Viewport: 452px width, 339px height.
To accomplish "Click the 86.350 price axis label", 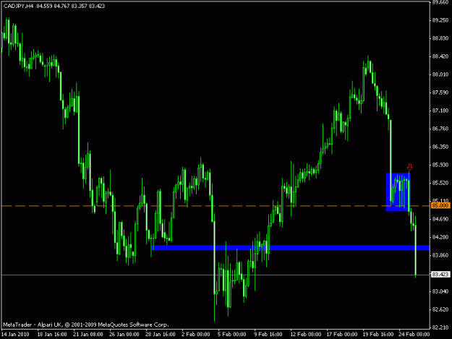I will pyautogui.click(x=440, y=147).
